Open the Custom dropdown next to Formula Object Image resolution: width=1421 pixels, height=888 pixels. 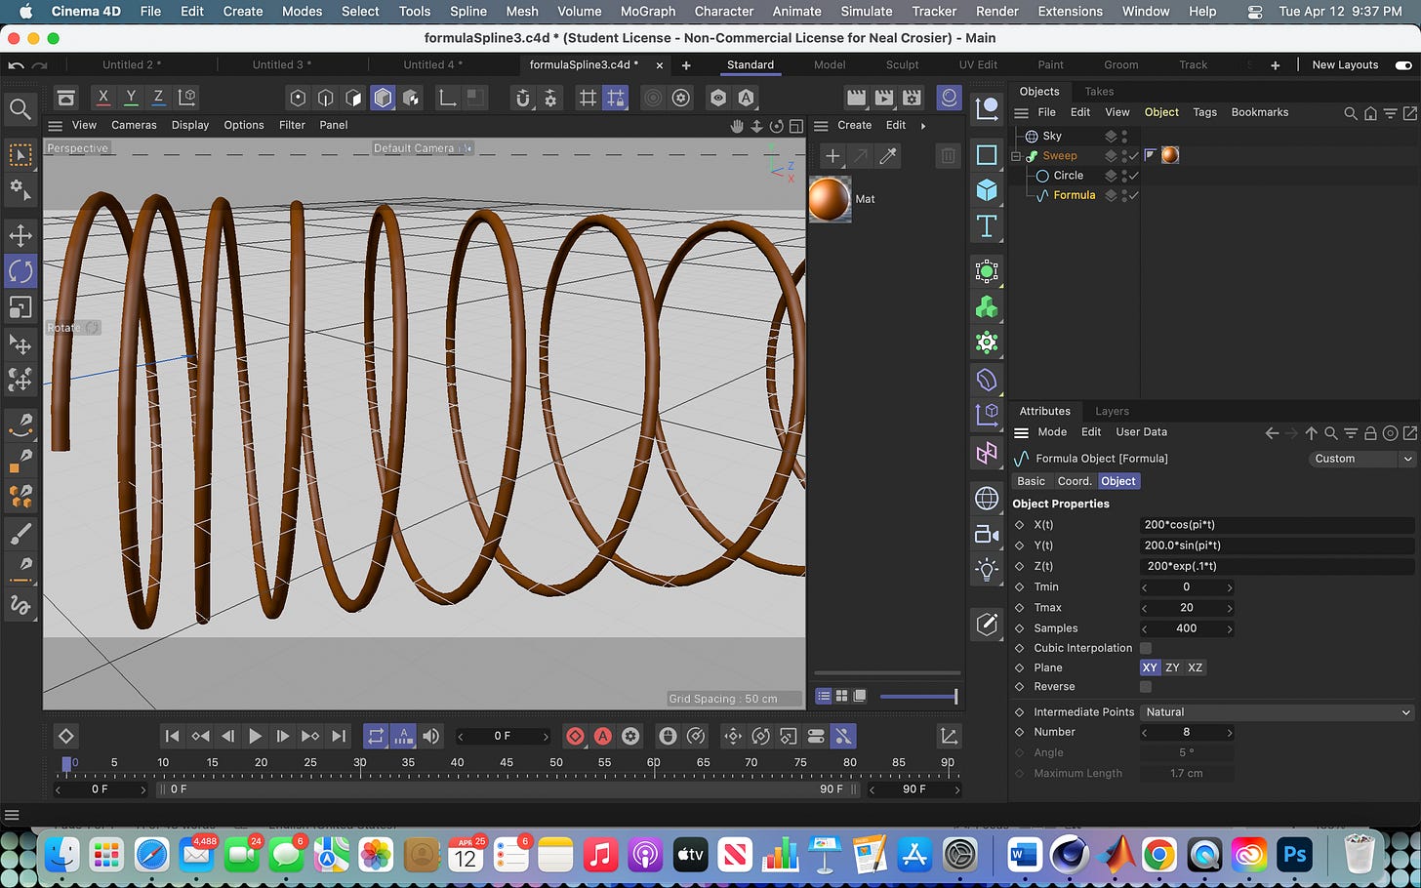tap(1361, 459)
